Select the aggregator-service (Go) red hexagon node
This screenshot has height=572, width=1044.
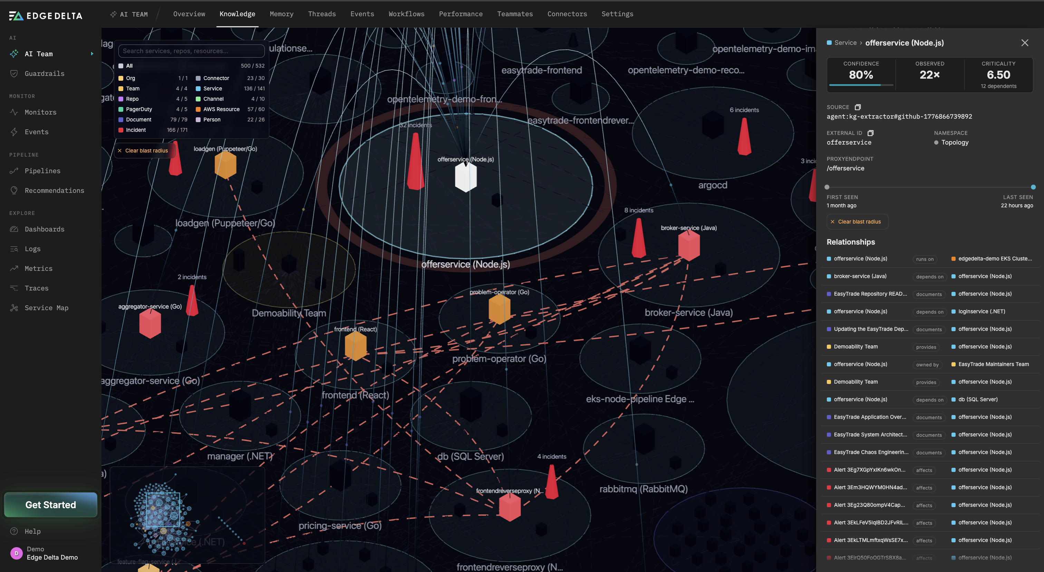(x=150, y=324)
